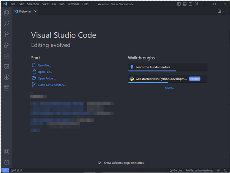Open the File menu
This screenshot has height=173, width=230.
(13, 4)
